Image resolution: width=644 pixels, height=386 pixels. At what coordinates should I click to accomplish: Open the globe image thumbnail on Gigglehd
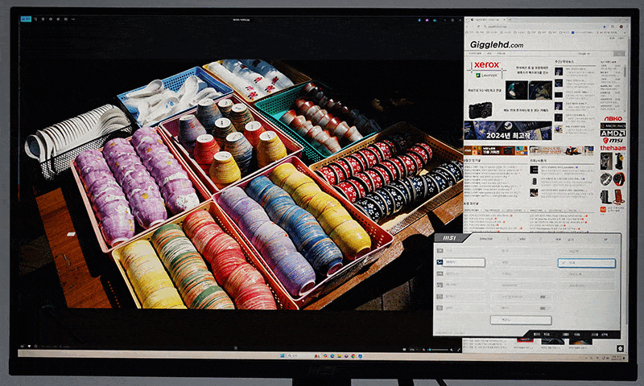click(516, 90)
